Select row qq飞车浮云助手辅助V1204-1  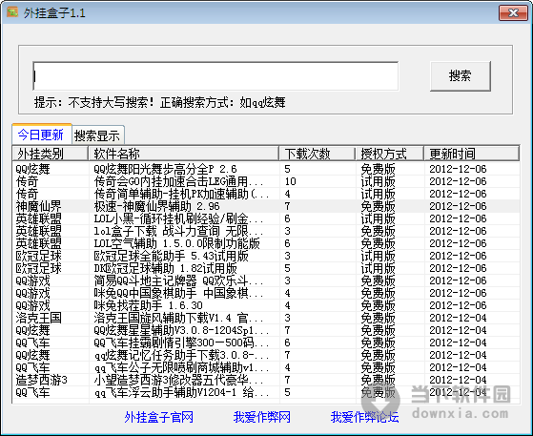(x=267, y=392)
